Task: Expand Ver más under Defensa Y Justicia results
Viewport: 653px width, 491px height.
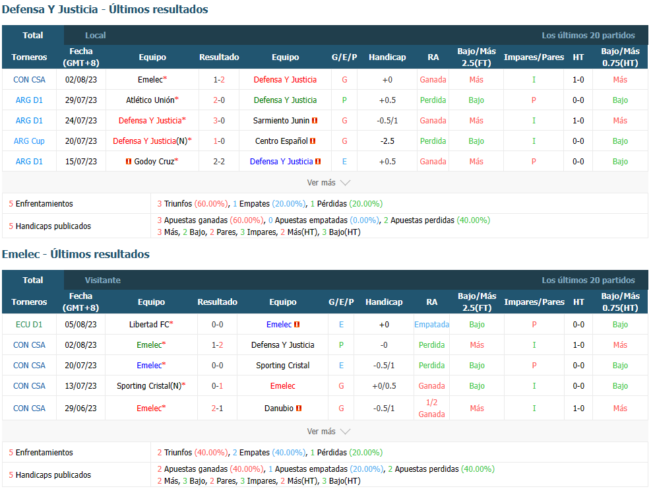Action: tap(328, 183)
